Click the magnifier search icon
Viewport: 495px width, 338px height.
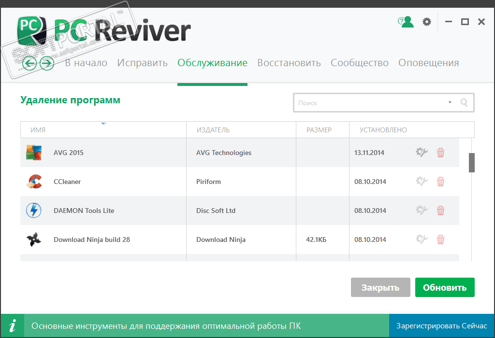(x=464, y=102)
